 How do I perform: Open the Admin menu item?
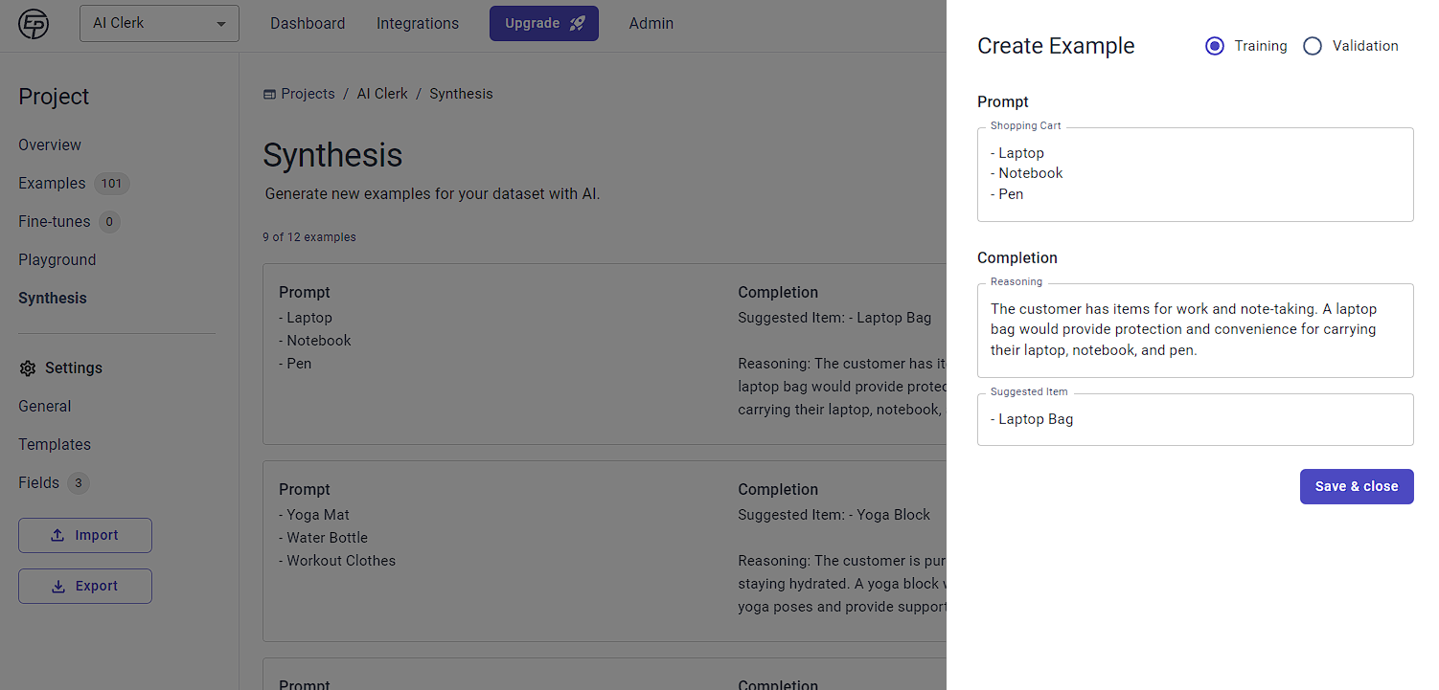(651, 24)
